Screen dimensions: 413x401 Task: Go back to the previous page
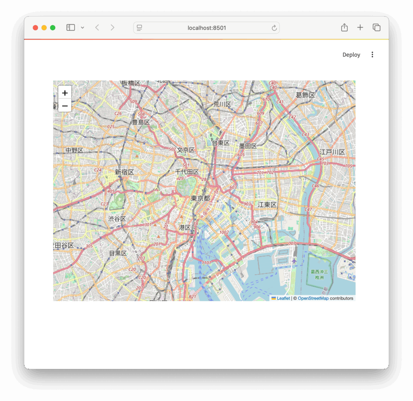click(x=97, y=27)
